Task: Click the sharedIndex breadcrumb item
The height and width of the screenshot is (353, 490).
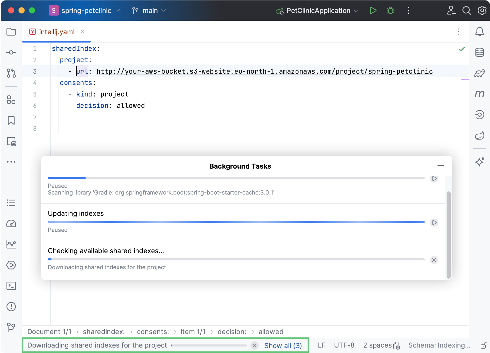Action: [x=104, y=332]
